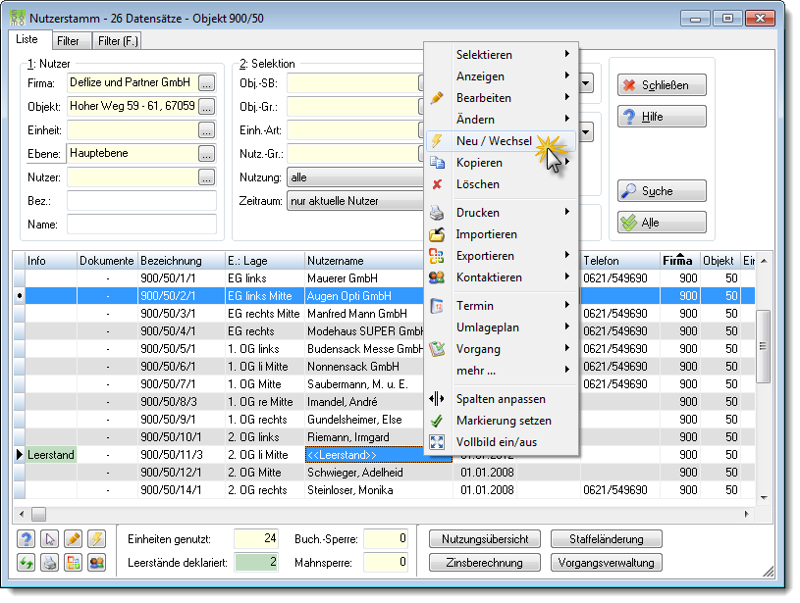The image size is (800, 603).
Task: Click the pencil edit icon in bottom toolbar
Action: [73, 538]
